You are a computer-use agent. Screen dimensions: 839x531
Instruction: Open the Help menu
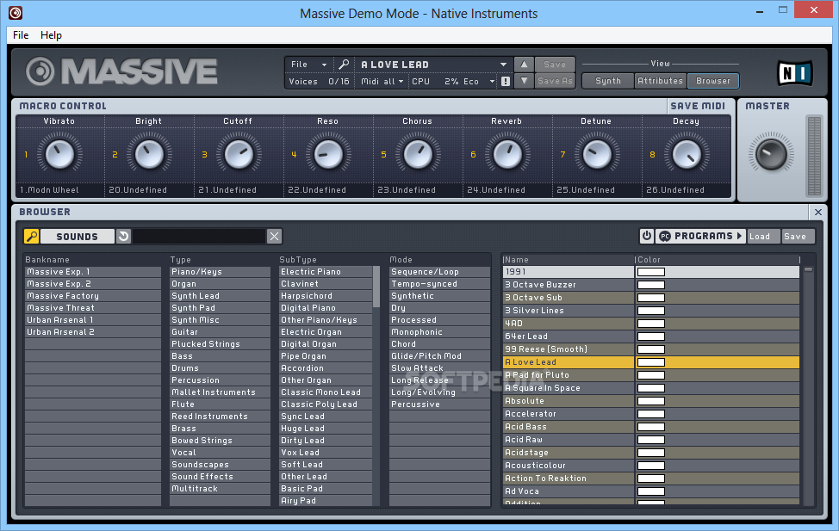click(51, 34)
